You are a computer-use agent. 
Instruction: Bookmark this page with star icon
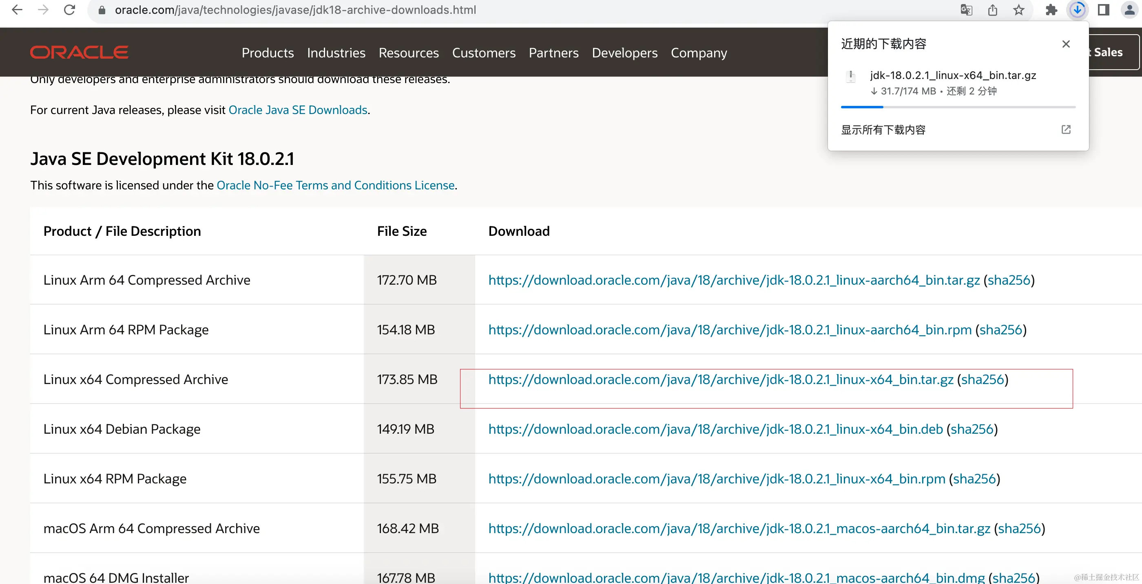pyautogui.click(x=1019, y=10)
